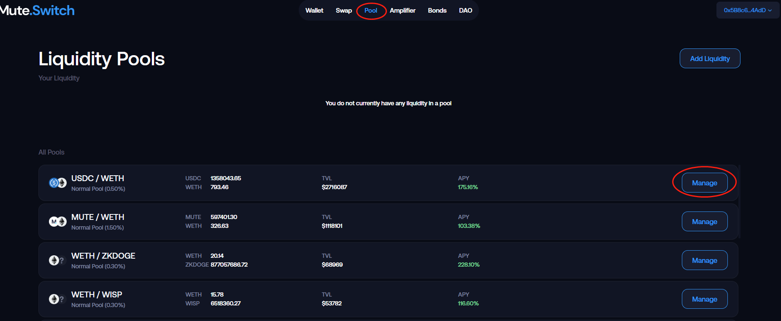Click the USDC / WETH pool name

point(97,178)
